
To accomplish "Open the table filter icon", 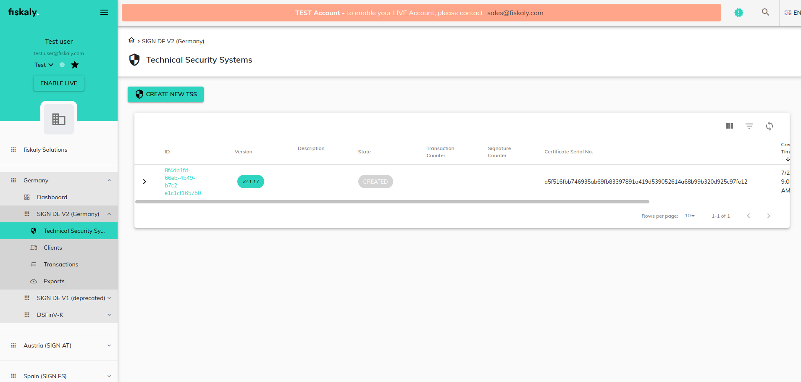I will (749, 126).
